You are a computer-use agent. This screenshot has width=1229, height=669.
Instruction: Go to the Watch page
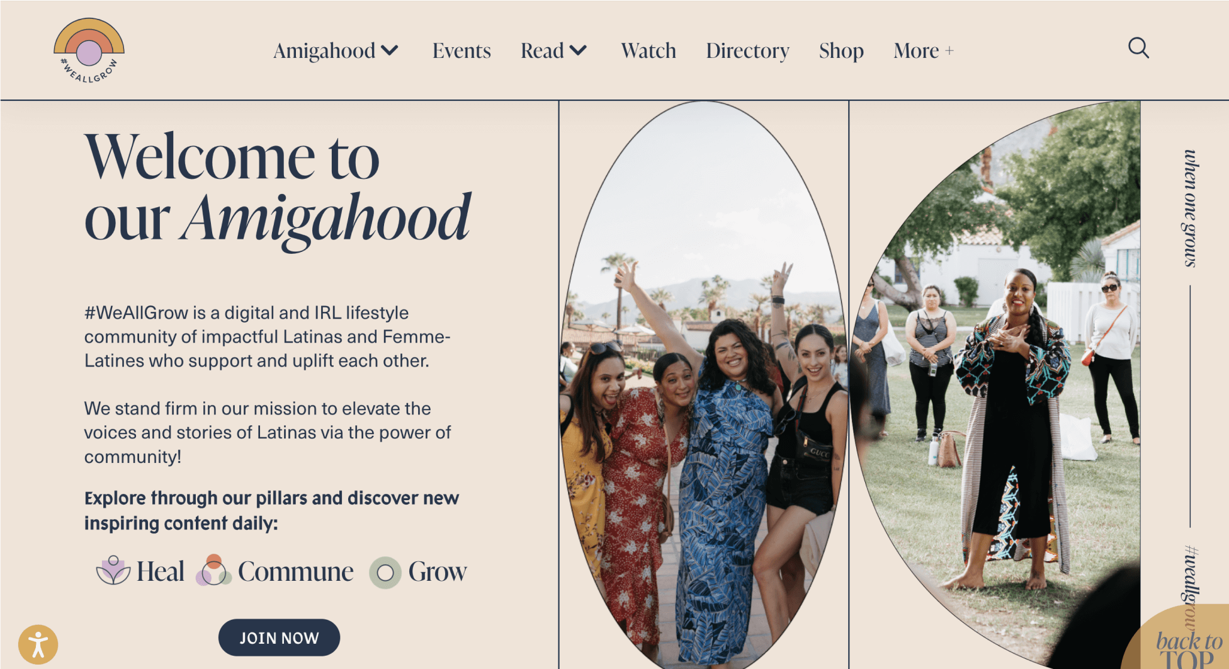[x=648, y=50]
